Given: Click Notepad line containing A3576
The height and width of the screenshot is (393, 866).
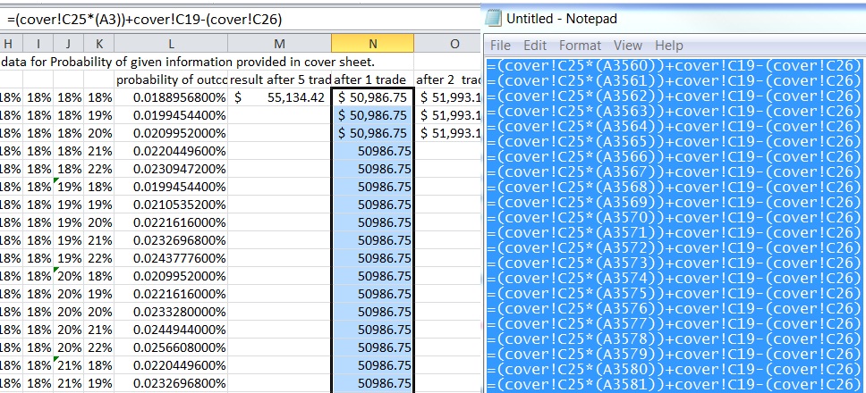Looking at the screenshot, I should [x=675, y=307].
